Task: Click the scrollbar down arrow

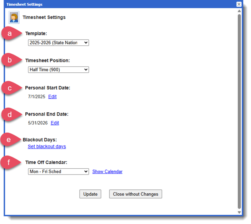Action: pos(239,212)
